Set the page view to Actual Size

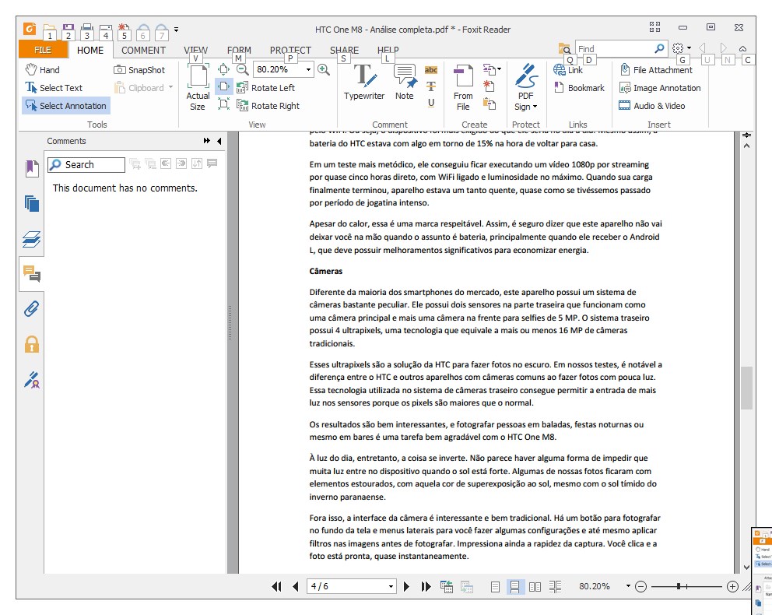tap(198, 88)
